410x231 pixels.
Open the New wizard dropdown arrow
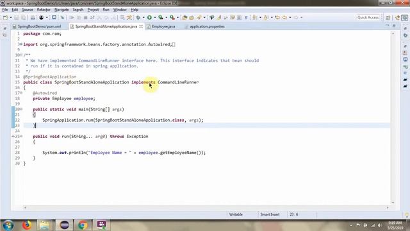pos(11,17)
